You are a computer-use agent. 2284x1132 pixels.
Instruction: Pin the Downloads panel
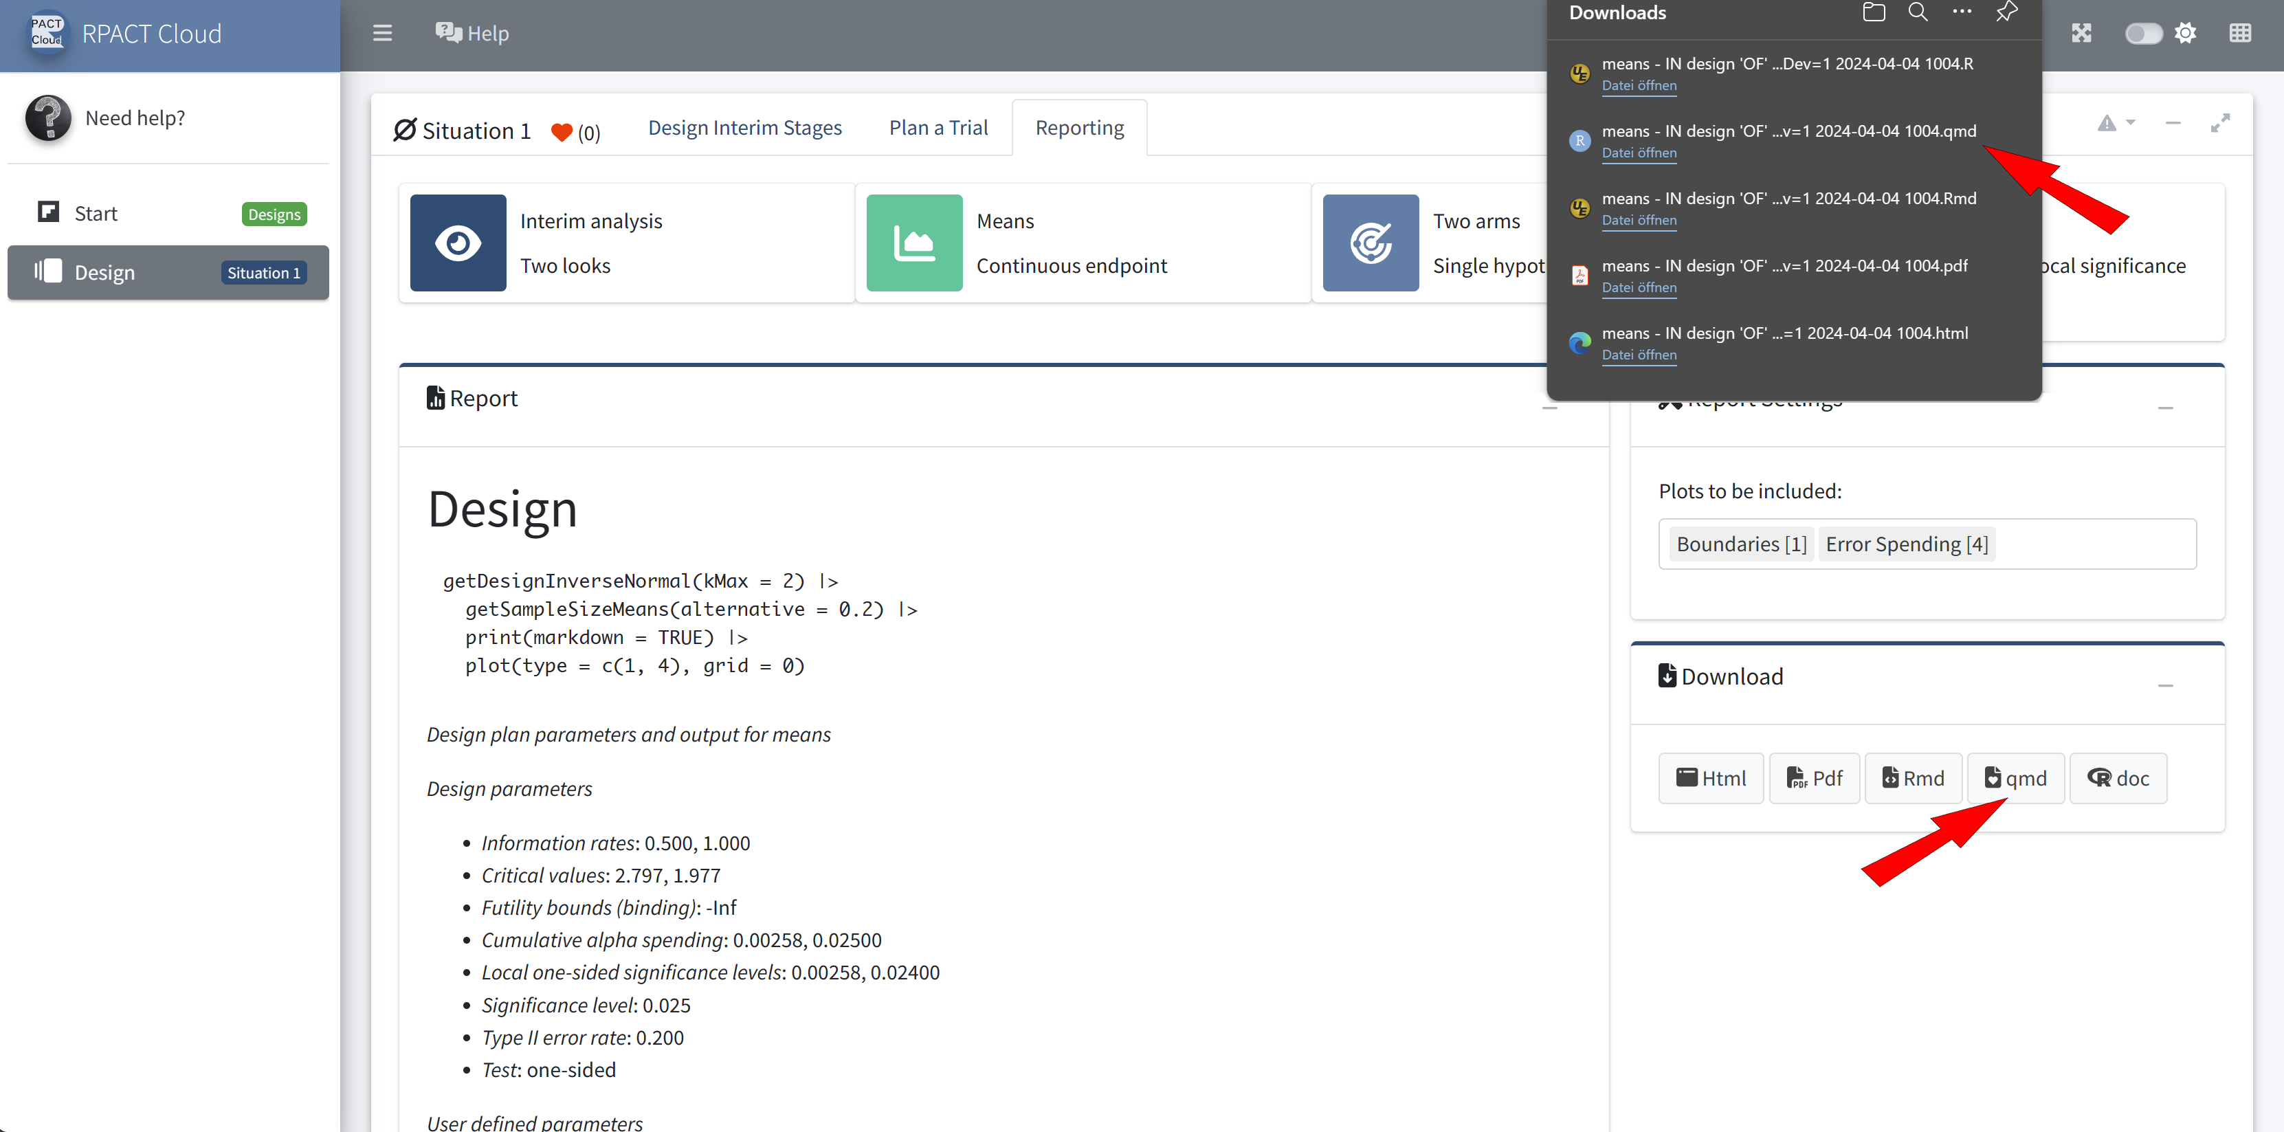[x=2006, y=12]
